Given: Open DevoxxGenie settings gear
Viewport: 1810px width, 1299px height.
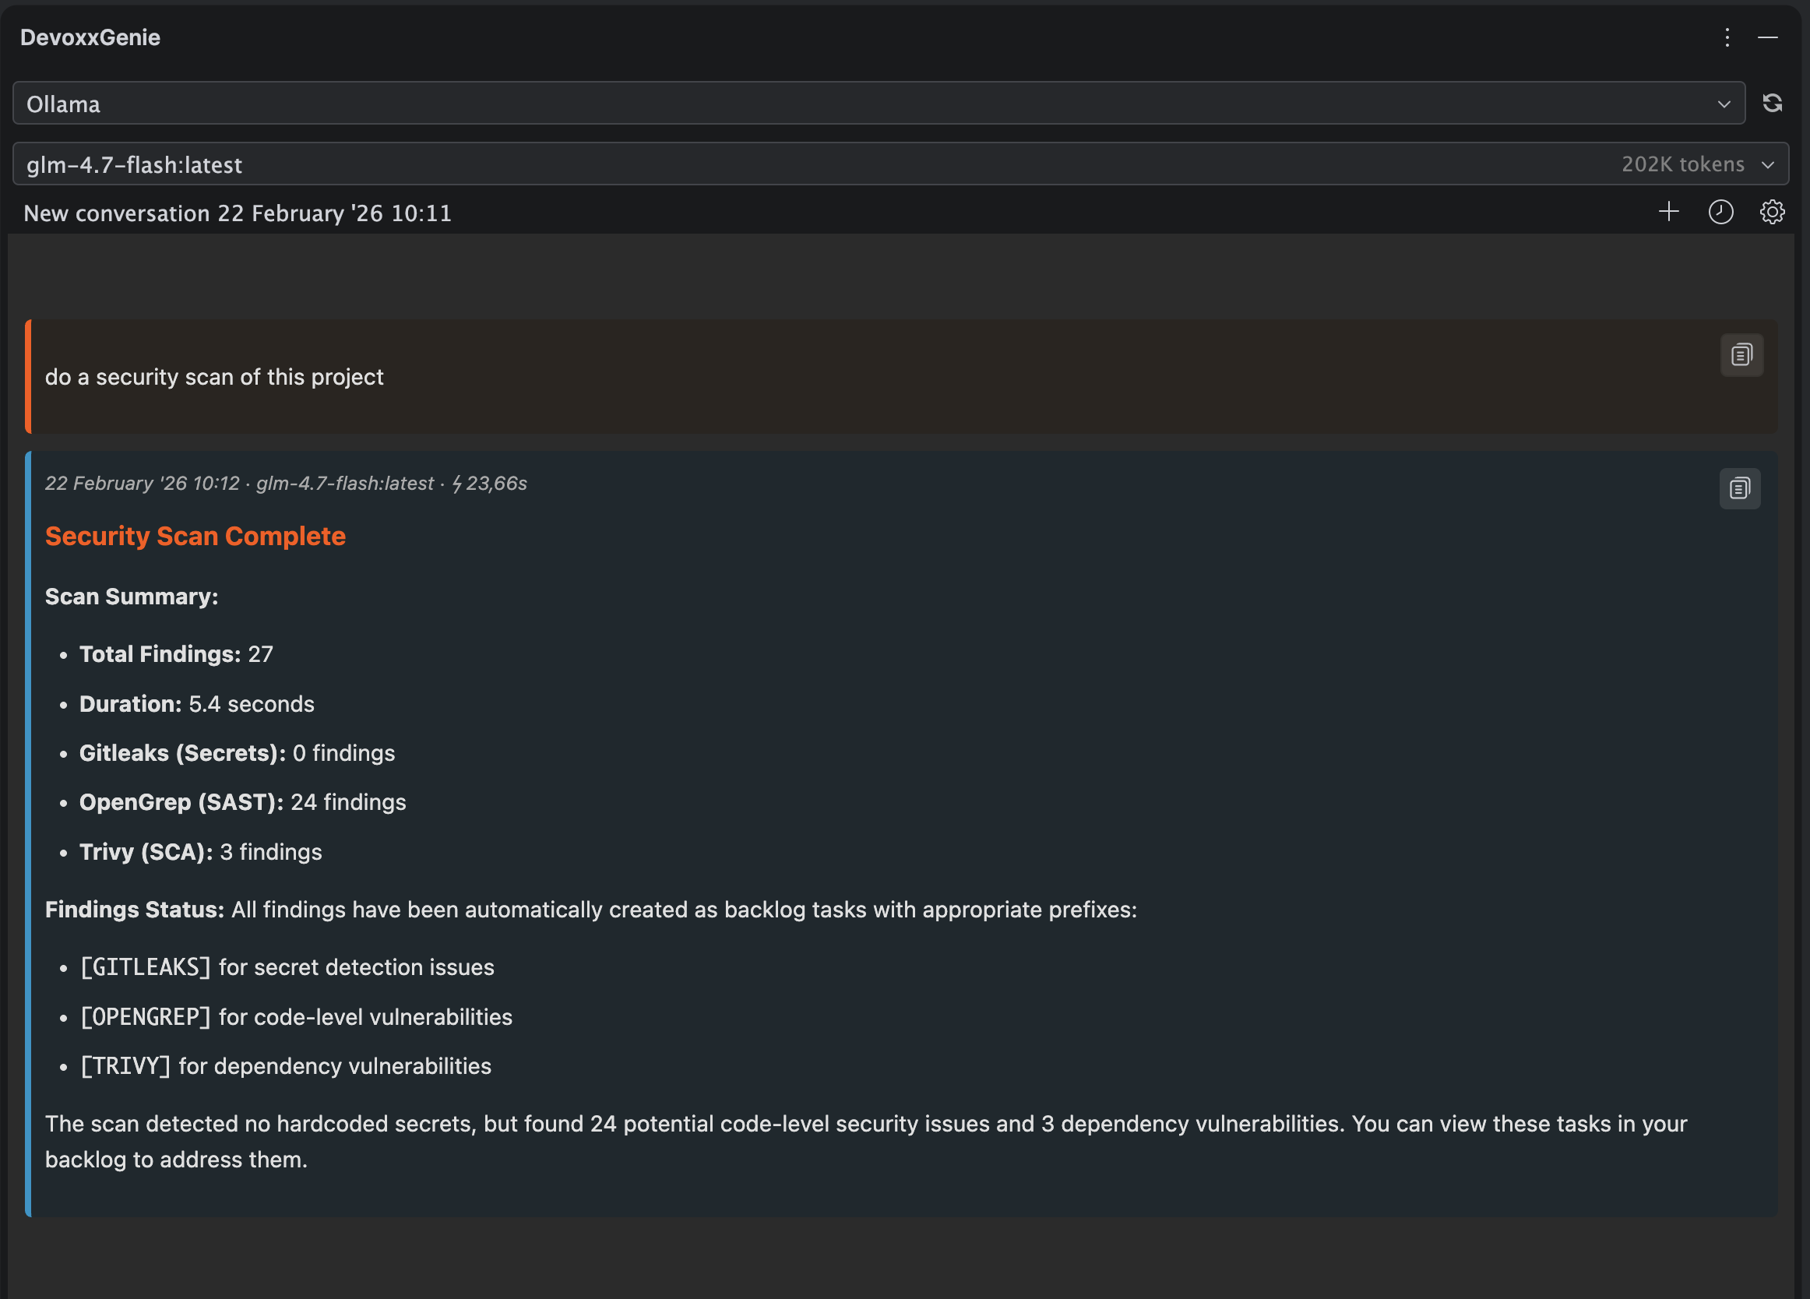Looking at the screenshot, I should click(x=1772, y=212).
